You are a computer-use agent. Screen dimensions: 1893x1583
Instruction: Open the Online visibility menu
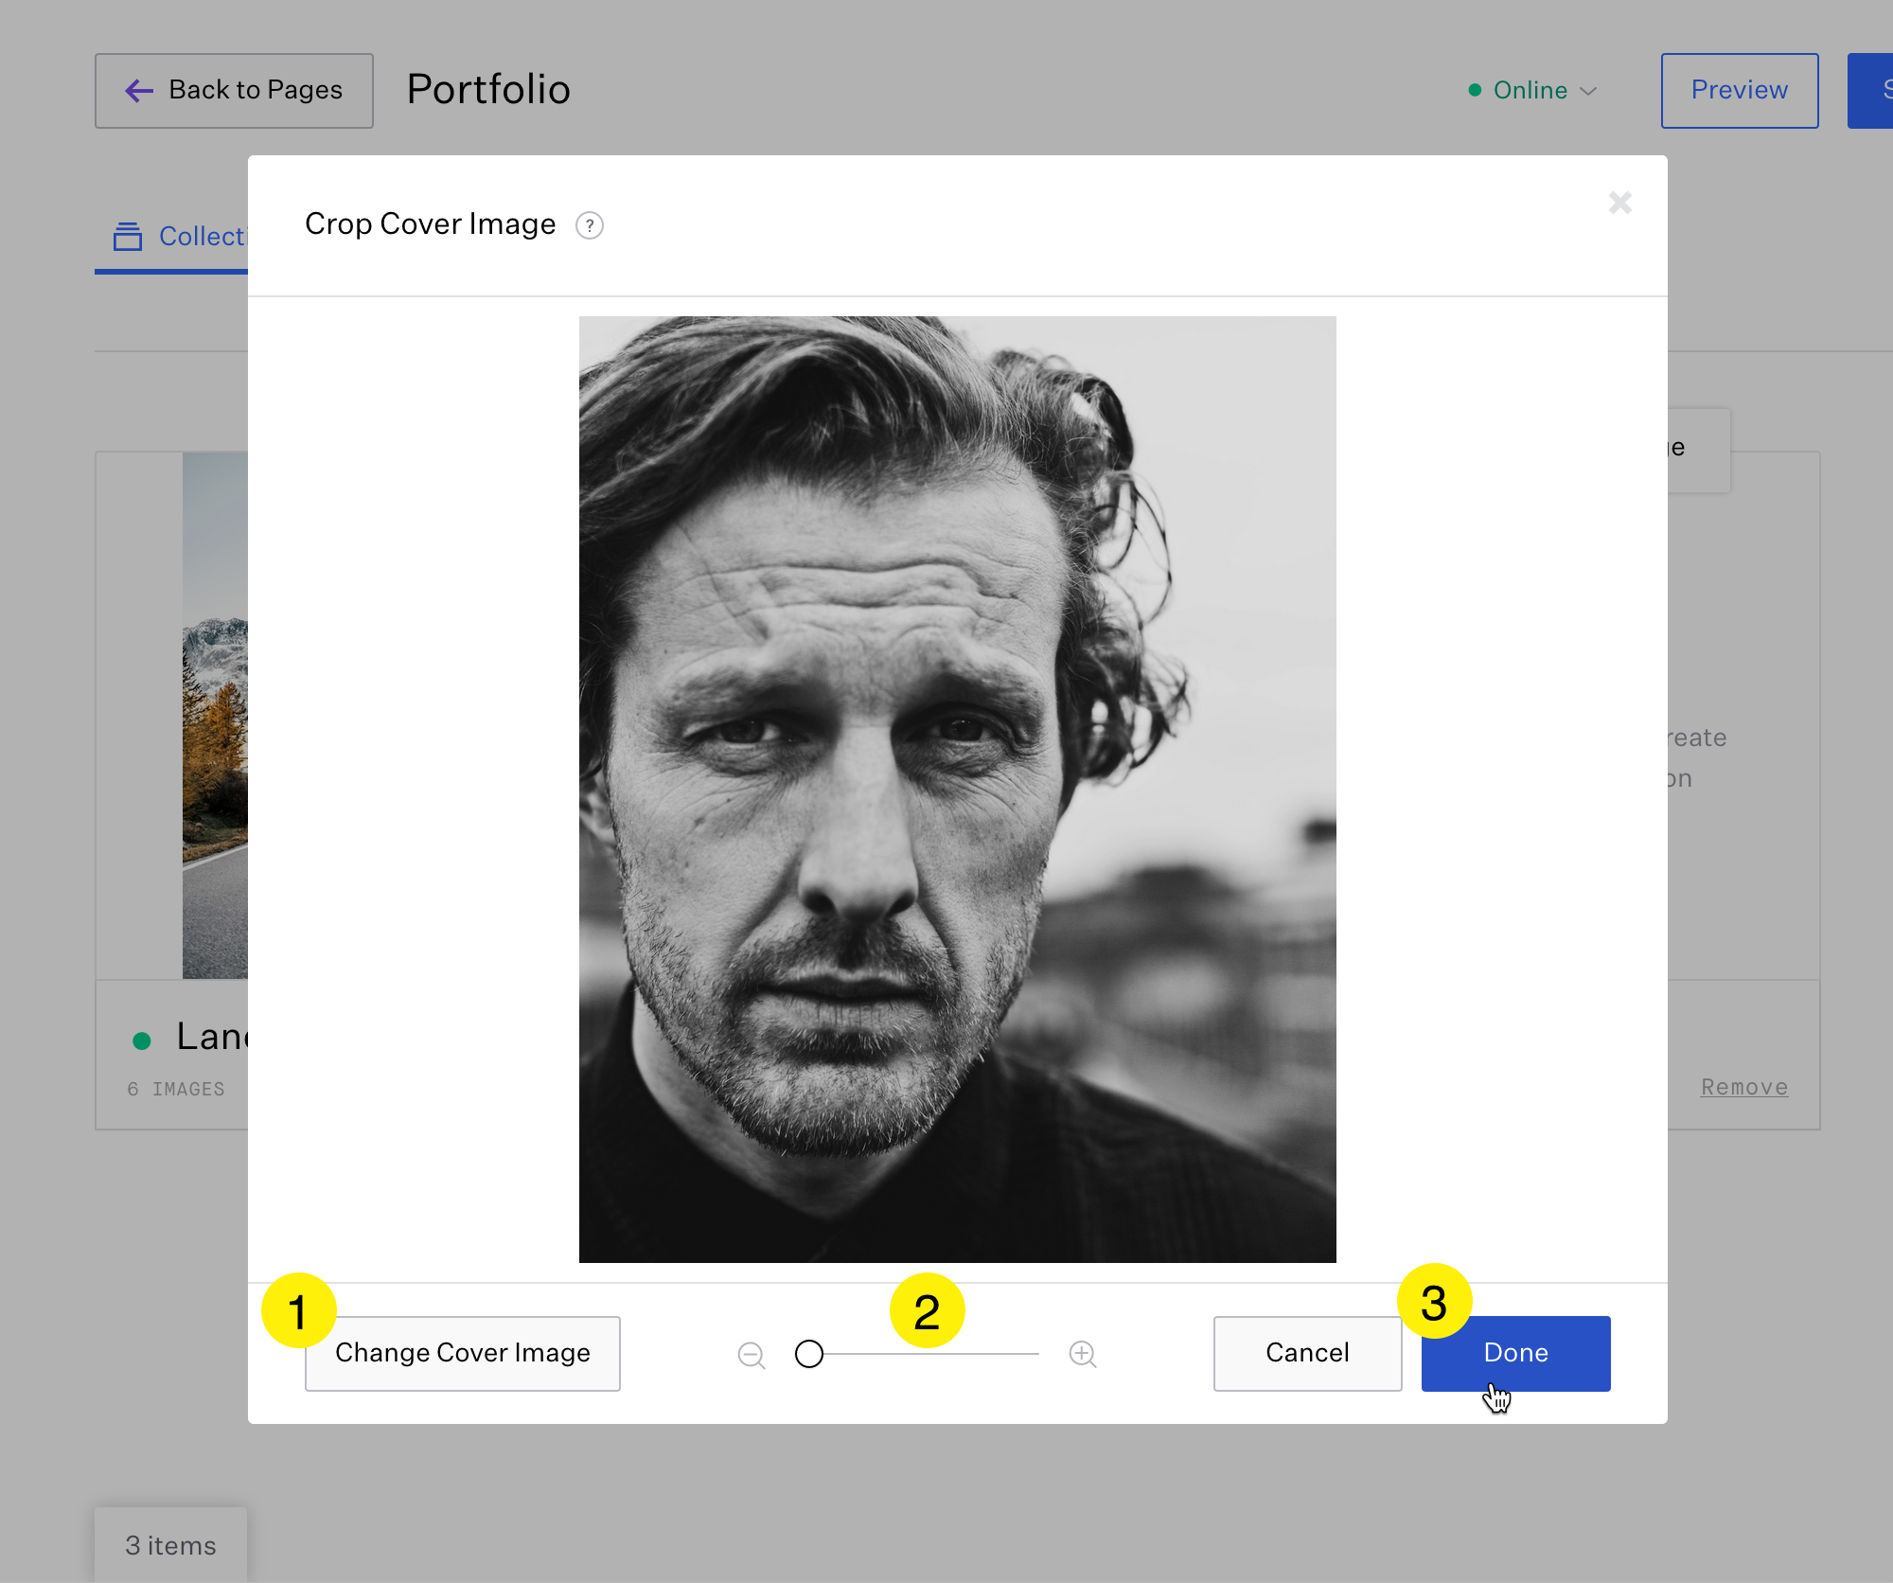pyautogui.click(x=1530, y=90)
